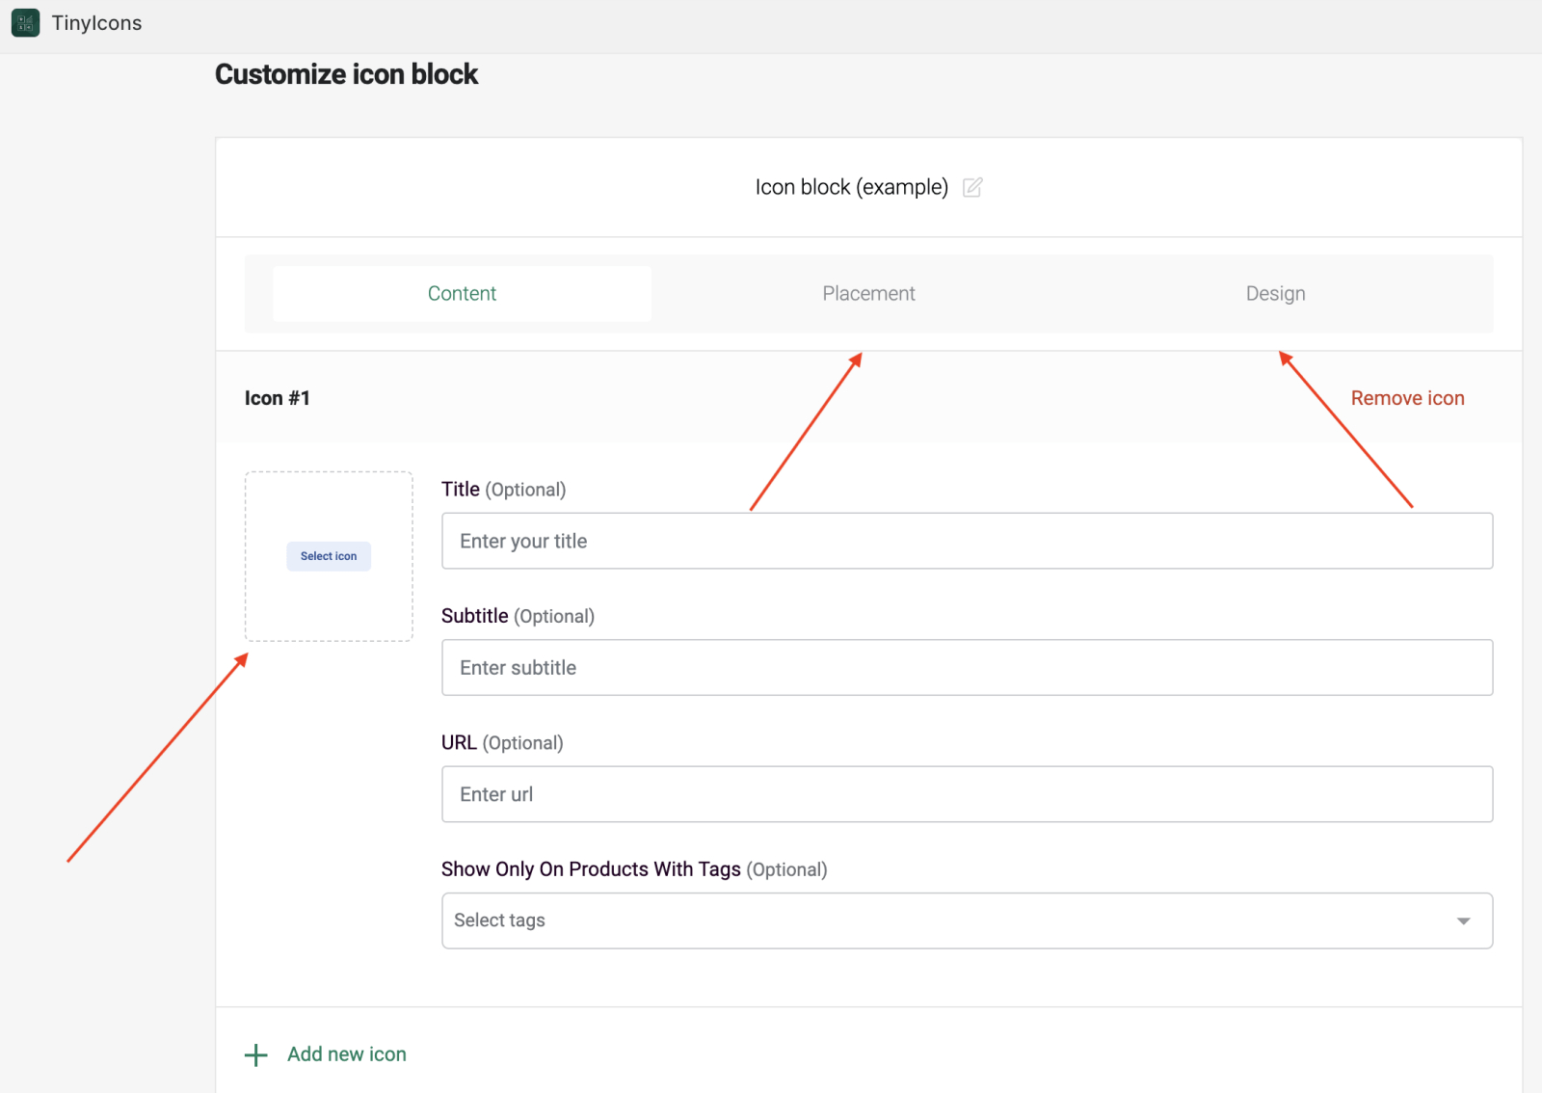The width and height of the screenshot is (1542, 1093).
Task: Switch to the Design tab
Action: 1274,293
